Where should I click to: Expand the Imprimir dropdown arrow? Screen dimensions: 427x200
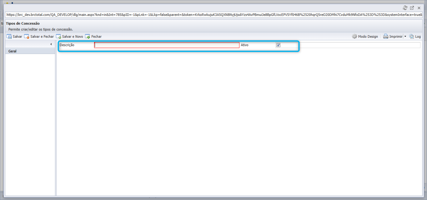coord(405,37)
